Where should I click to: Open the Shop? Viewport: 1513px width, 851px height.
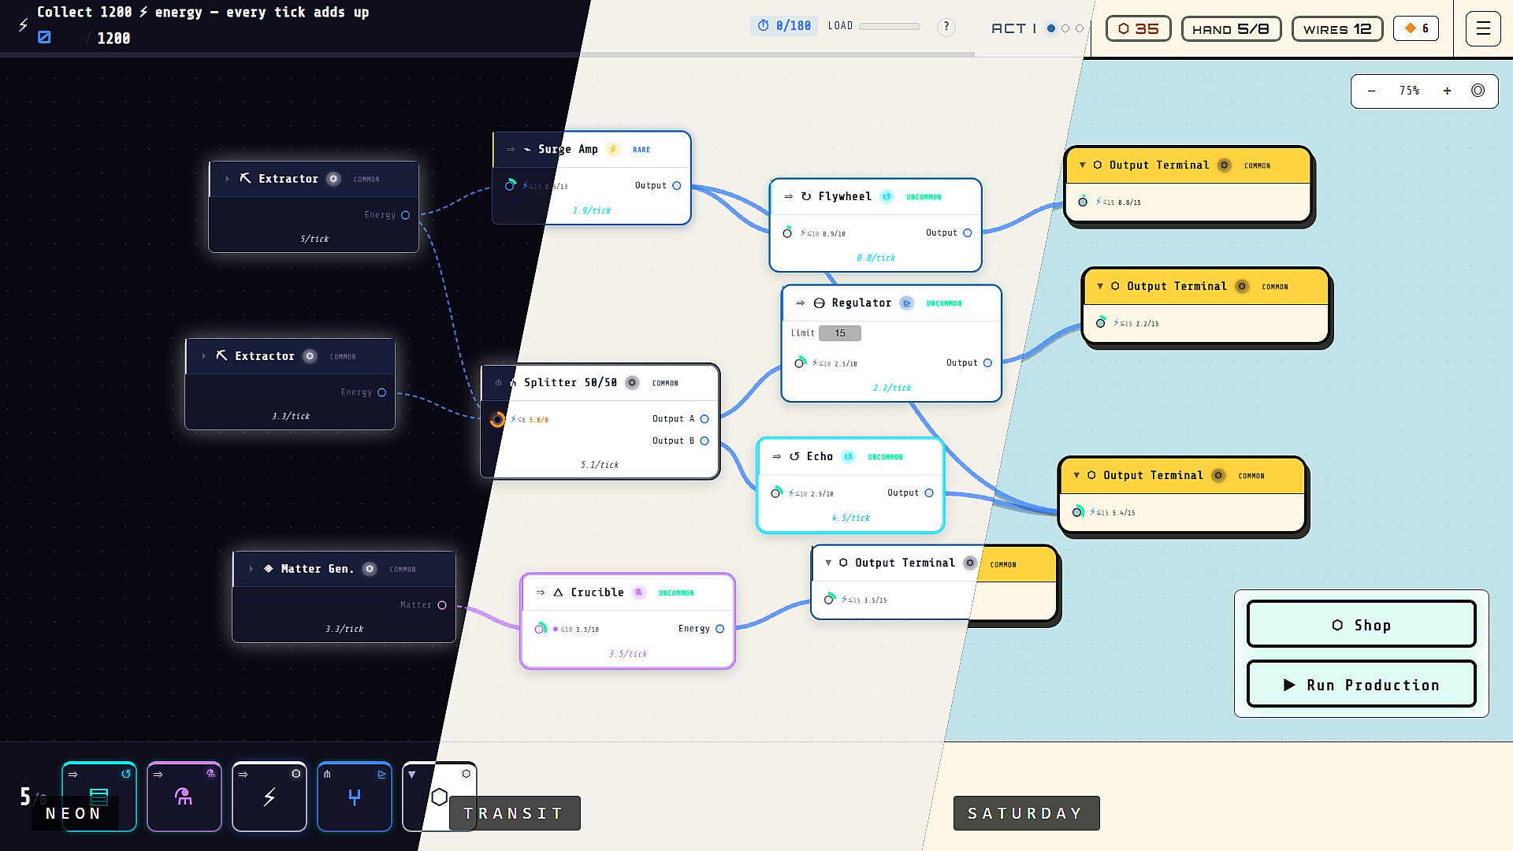pos(1361,625)
